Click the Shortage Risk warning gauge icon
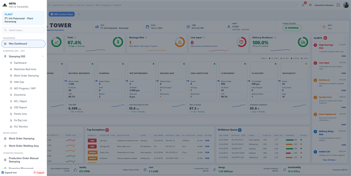 point(180,42)
